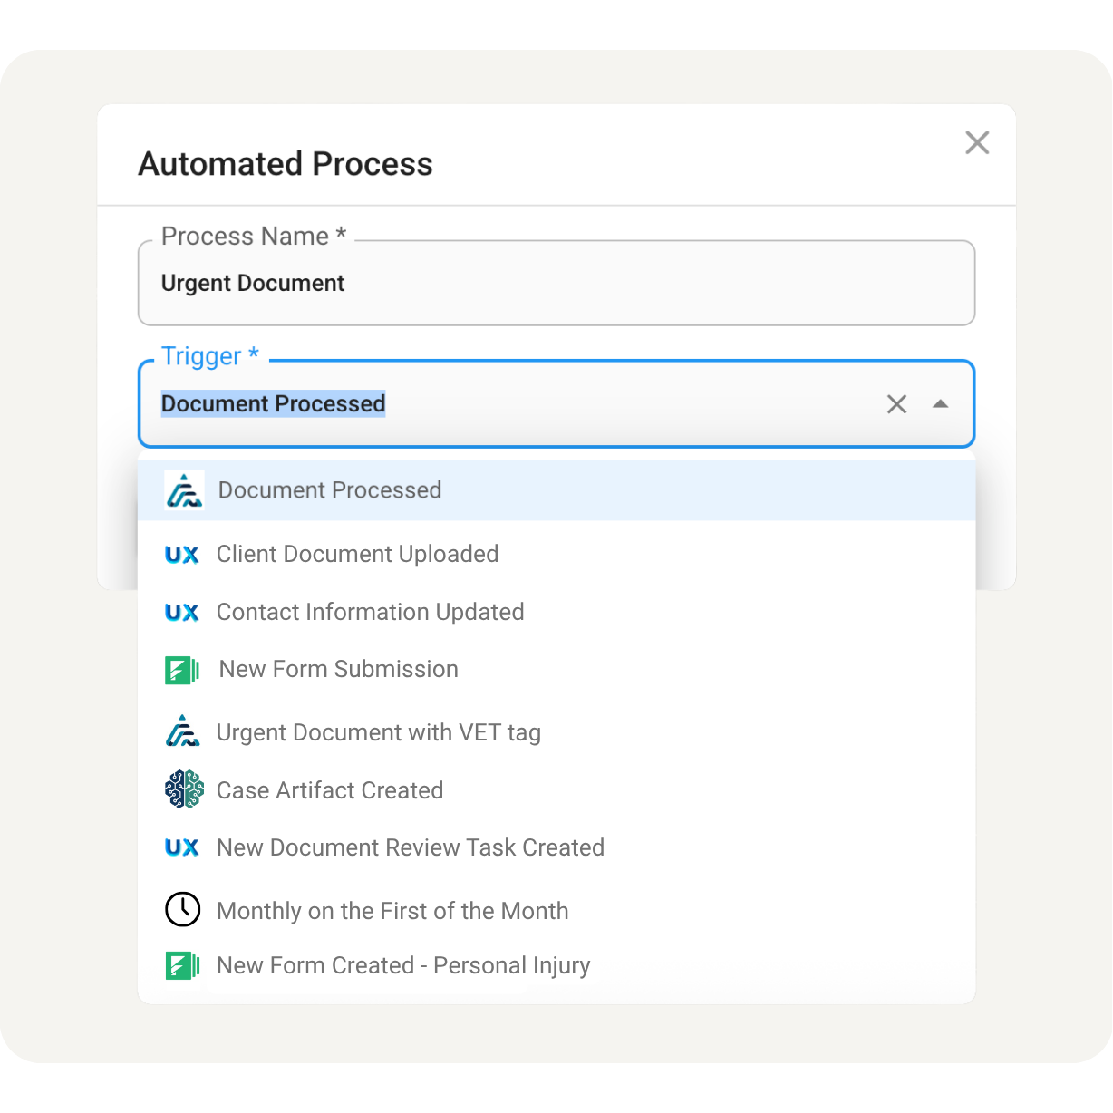Select Contact Information Updated trigger
This screenshot has height=1113, width=1113.
coord(370,613)
